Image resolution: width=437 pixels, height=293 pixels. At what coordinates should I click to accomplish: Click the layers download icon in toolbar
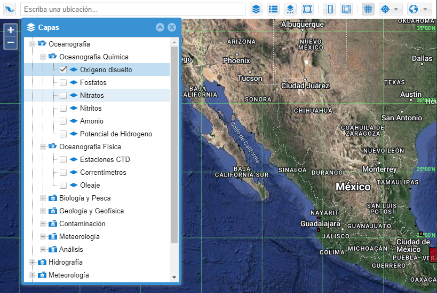click(290, 9)
